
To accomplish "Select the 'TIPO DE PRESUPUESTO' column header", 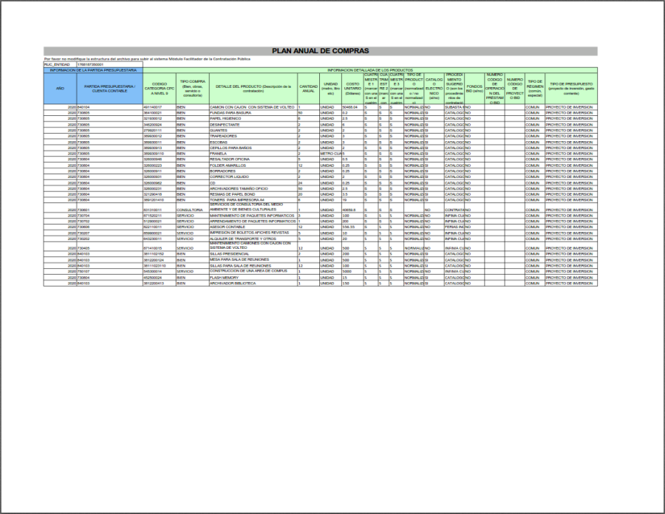I will [571, 89].
